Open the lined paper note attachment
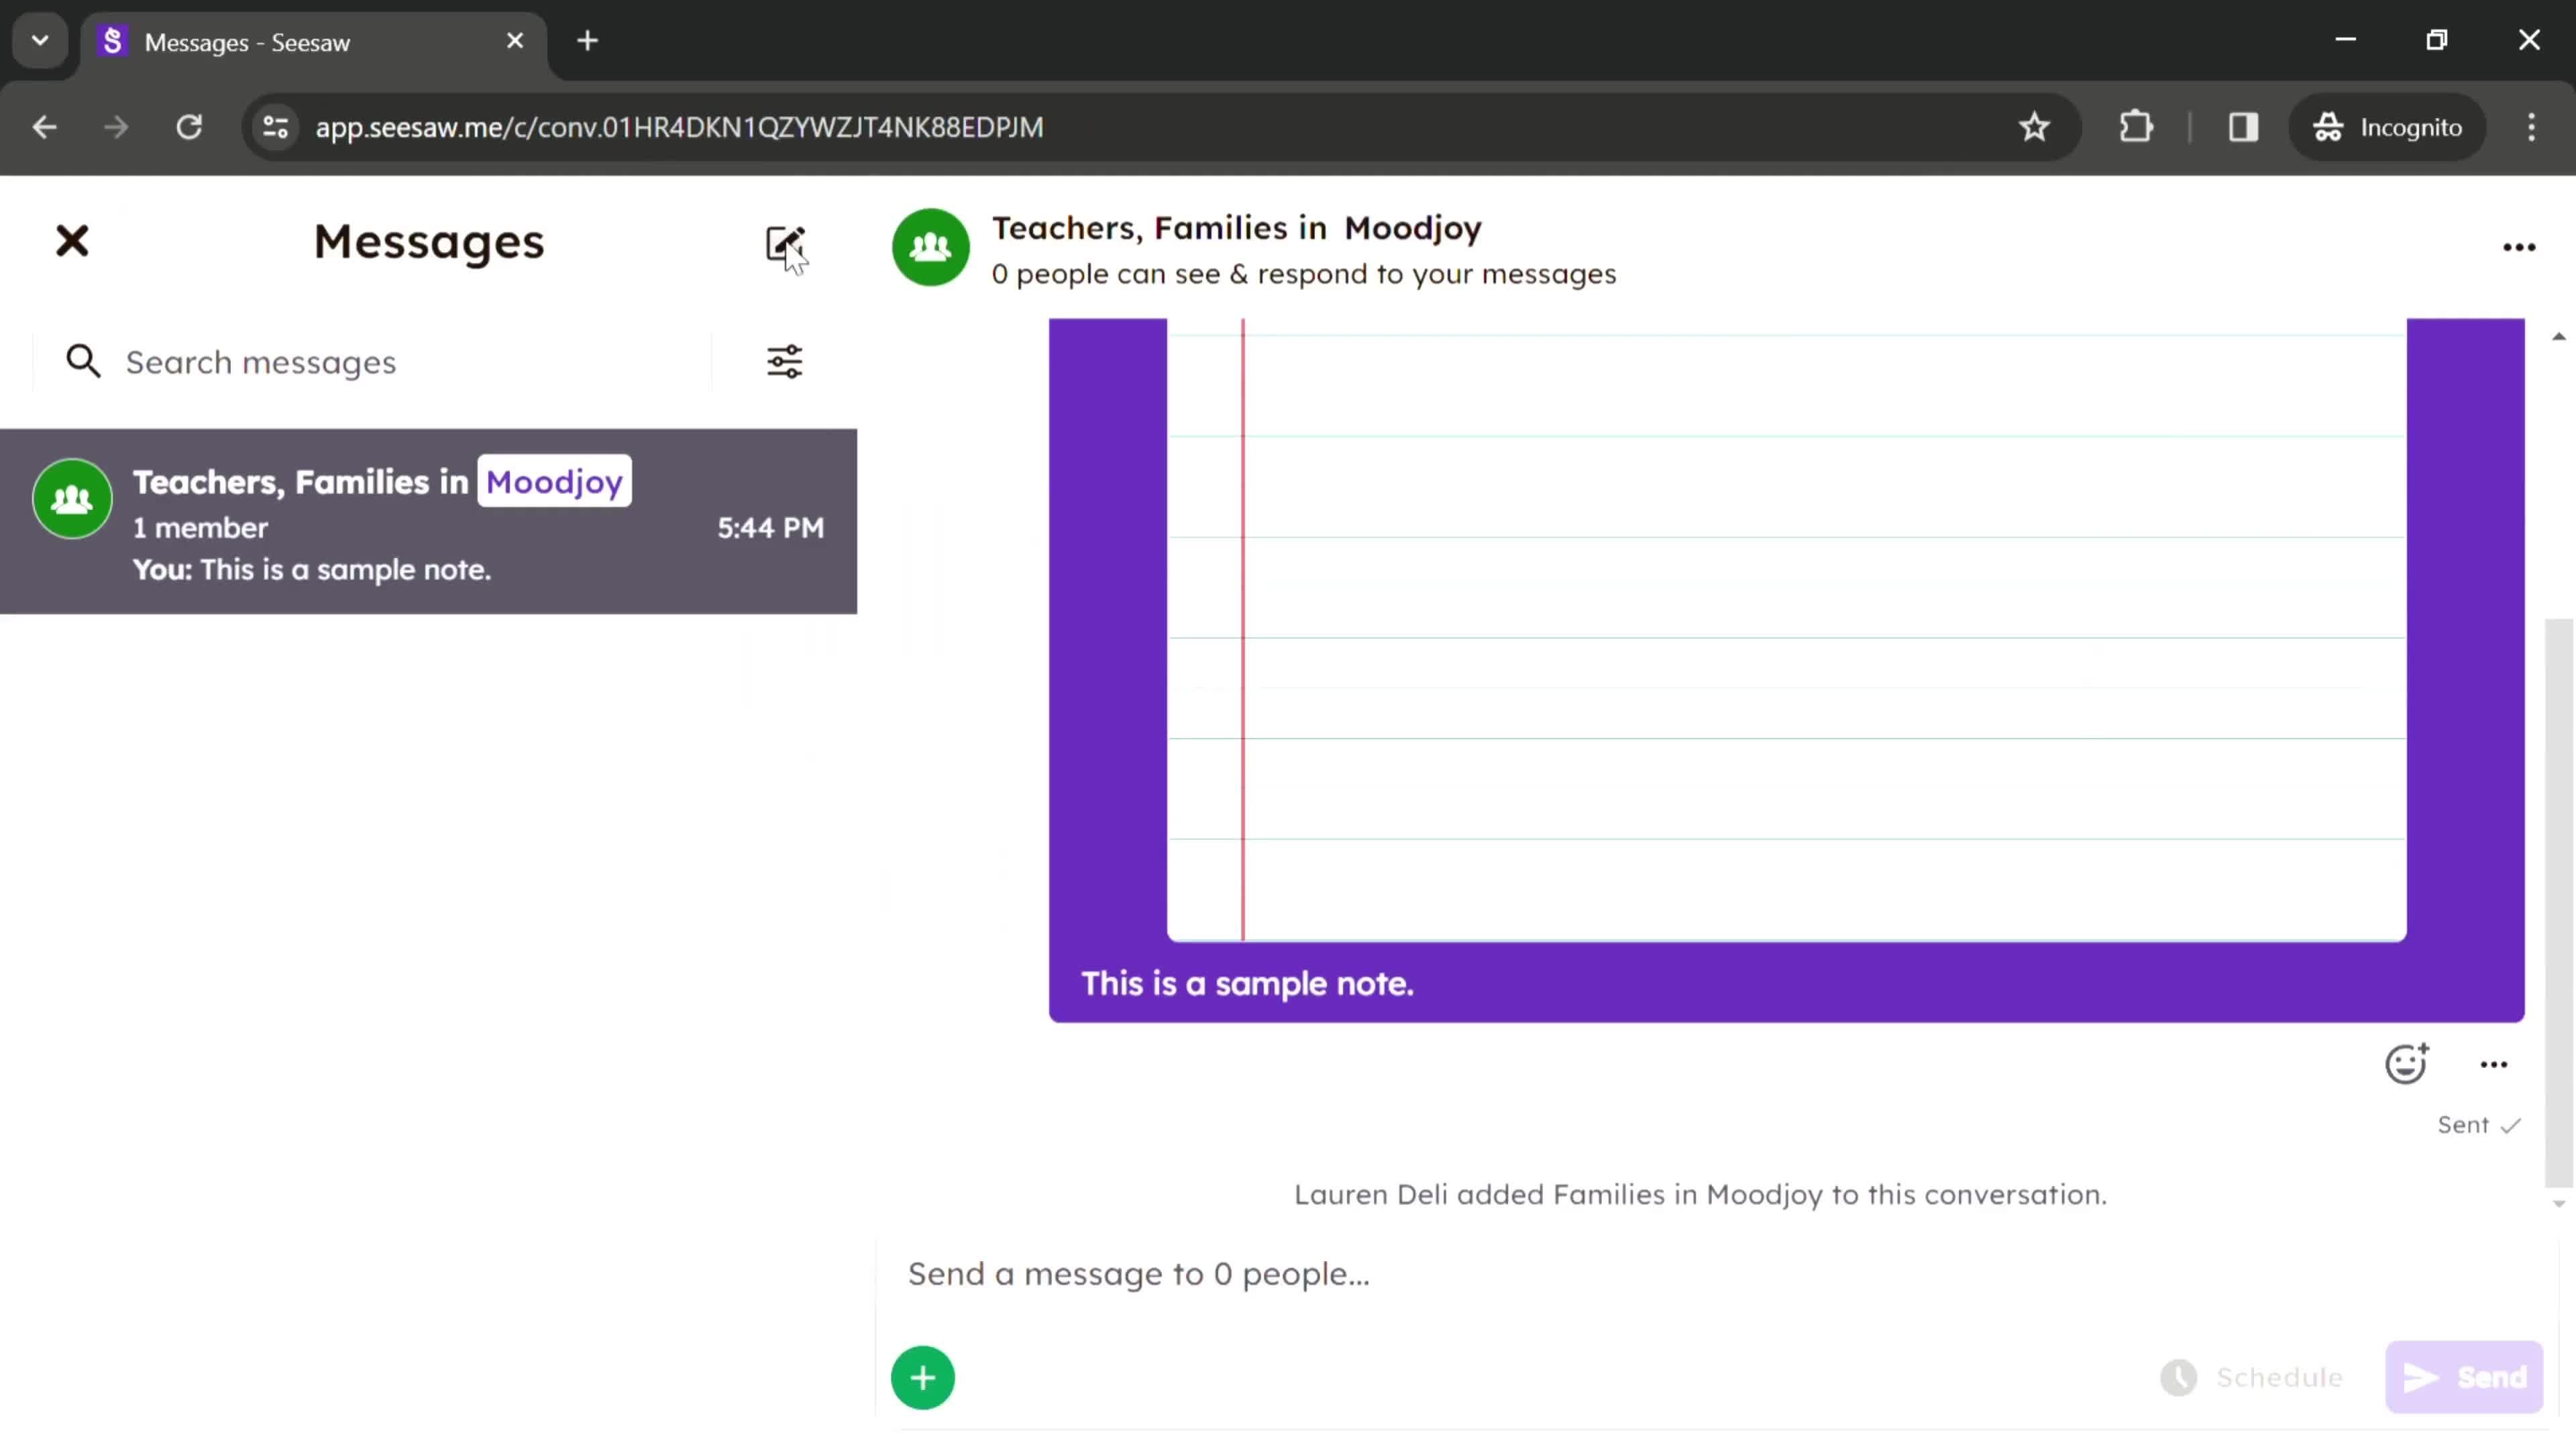 tap(1786, 630)
